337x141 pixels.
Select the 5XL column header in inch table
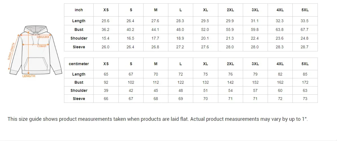click(305, 10)
